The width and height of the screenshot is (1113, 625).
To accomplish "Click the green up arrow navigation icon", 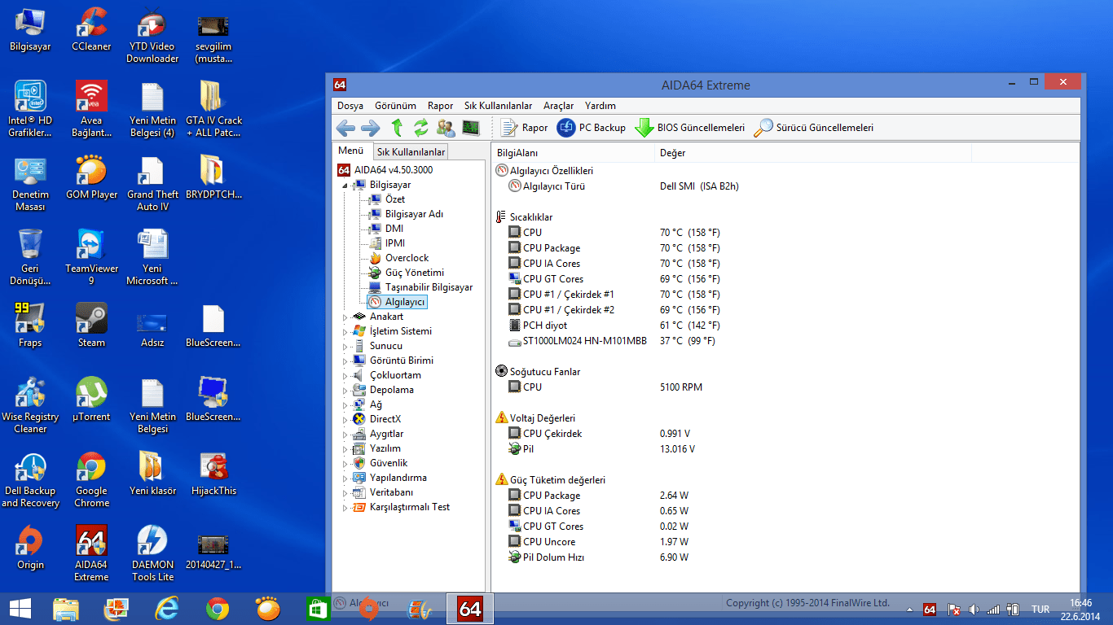I will coord(398,127).
